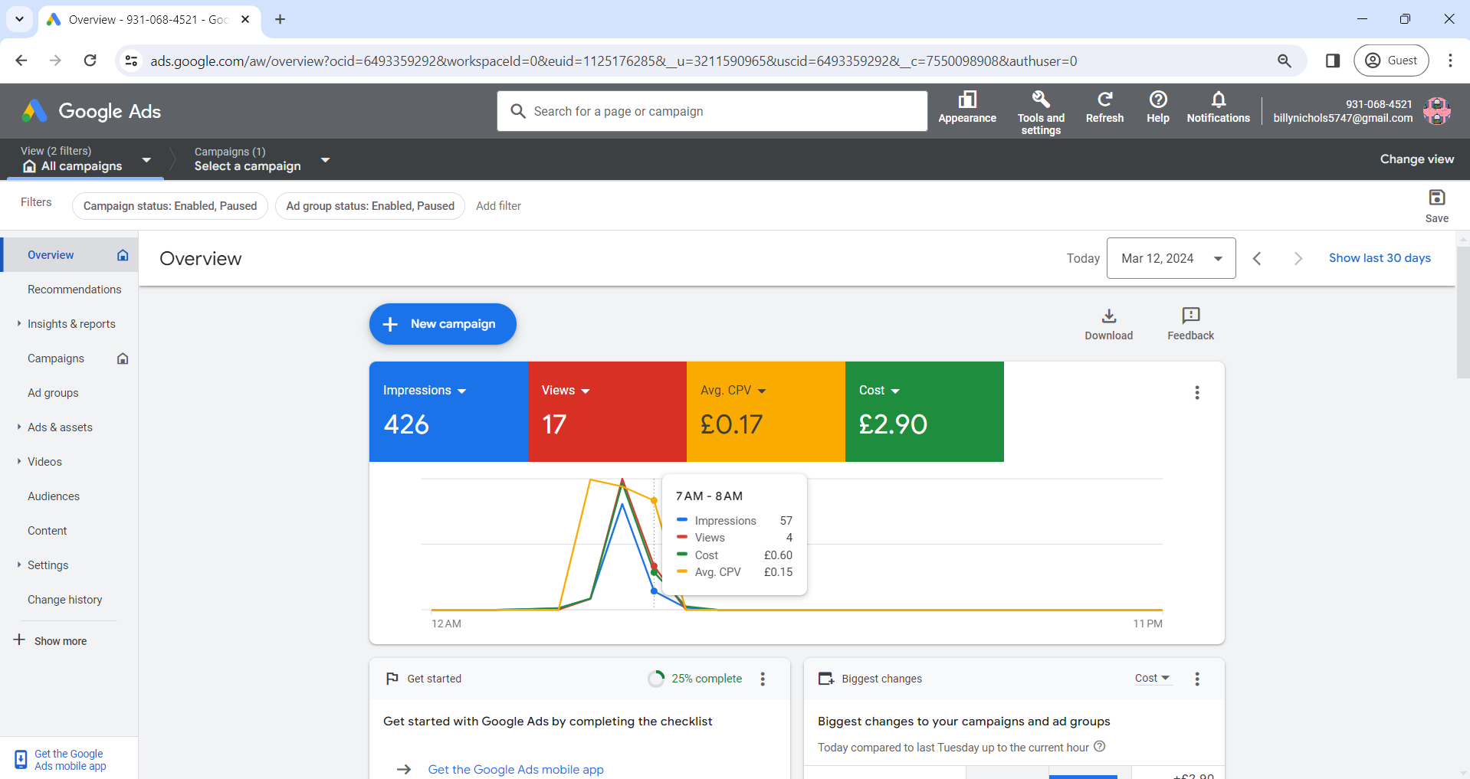Open the Notifications bell

point(1218,107)
